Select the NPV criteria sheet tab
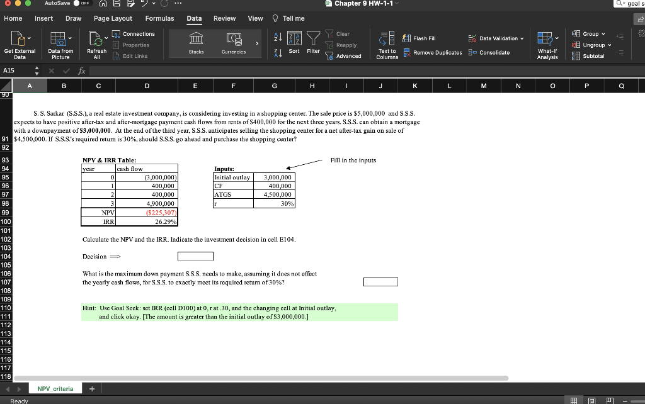This screenshot has width=645, height=404. tap(54, 388)
